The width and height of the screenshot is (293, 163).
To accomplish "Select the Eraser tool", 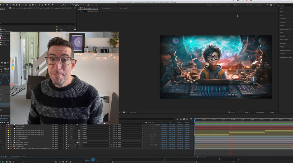I will pyautogui.click(x=46, y=5).
